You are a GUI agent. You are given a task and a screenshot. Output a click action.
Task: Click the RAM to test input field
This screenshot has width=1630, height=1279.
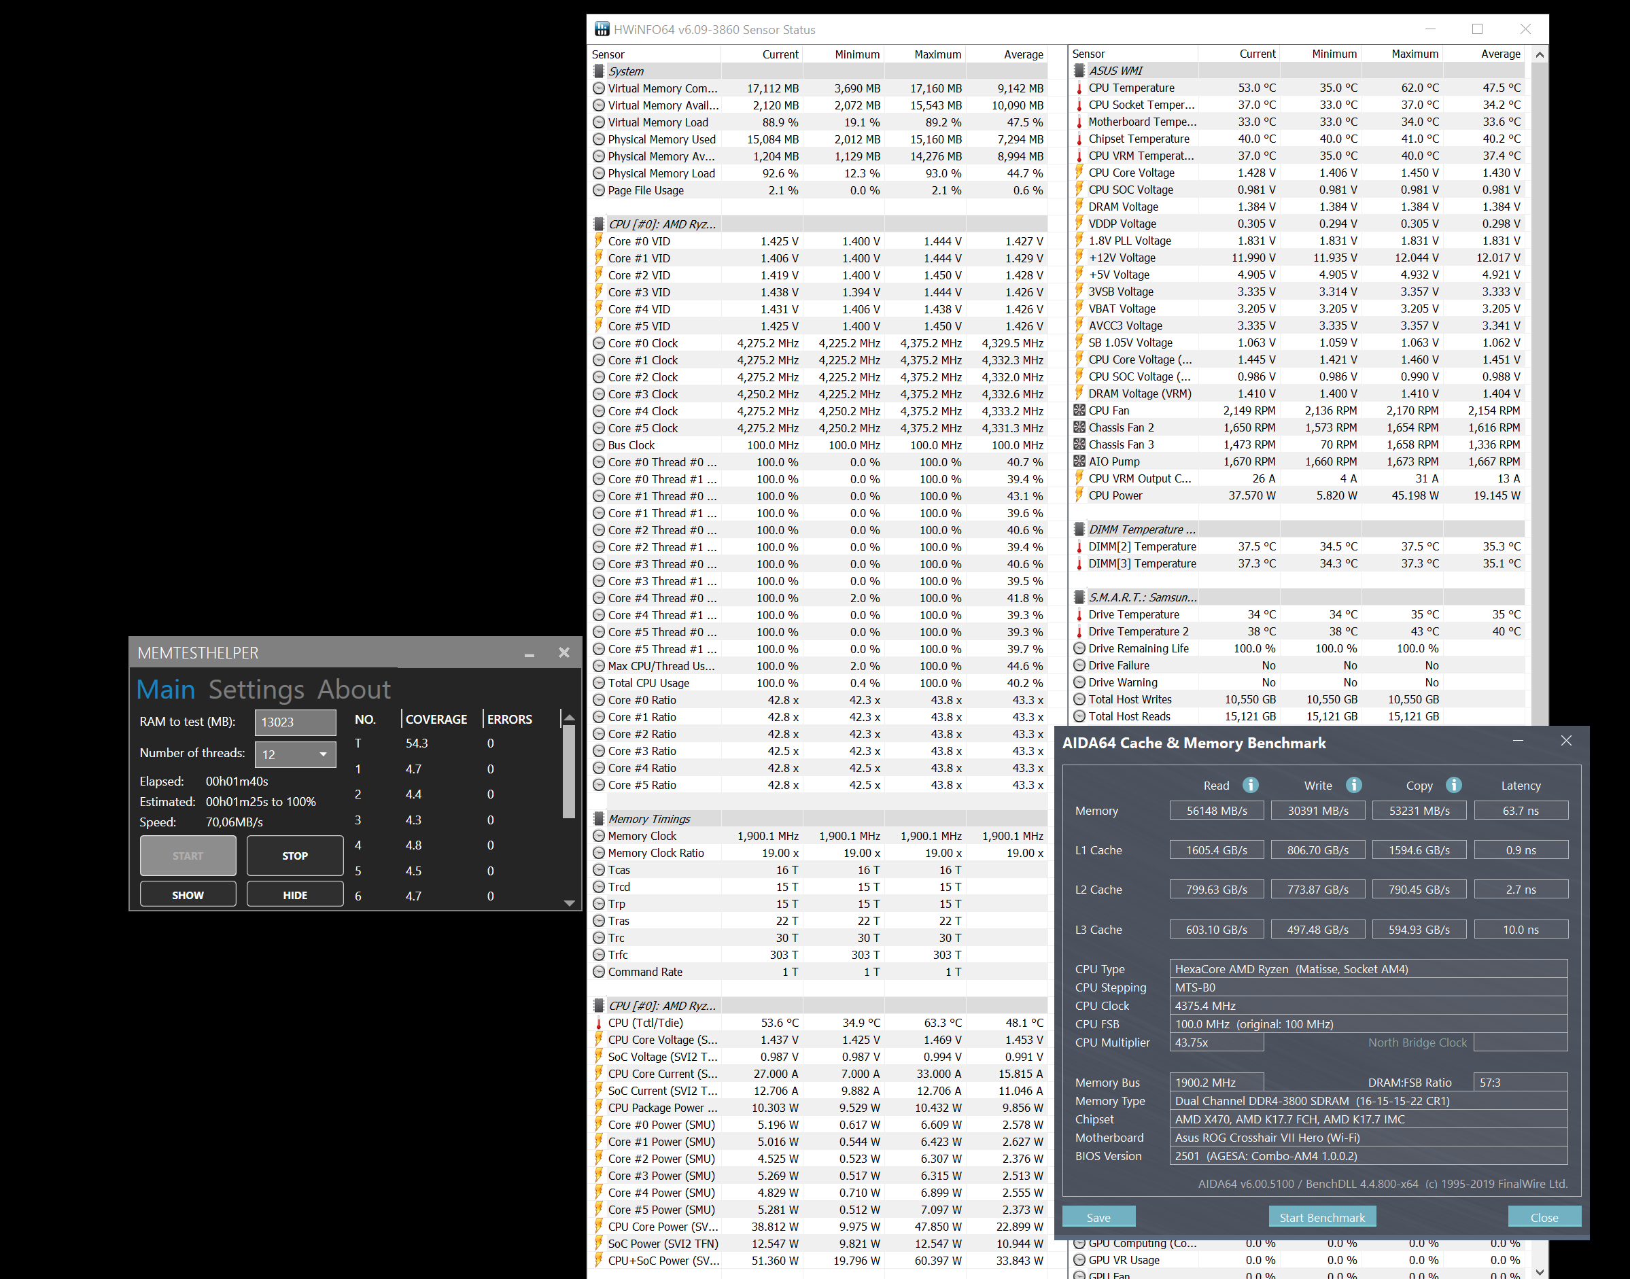(x=294, y=722)
